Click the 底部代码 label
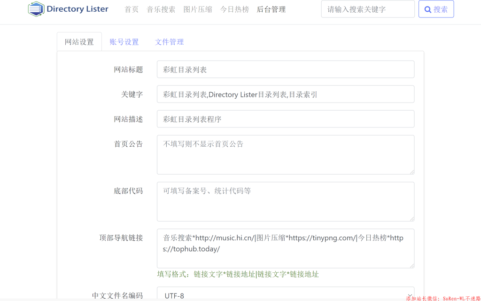Image resolution: width=481 pixels, height=301 pixels. 128,191
